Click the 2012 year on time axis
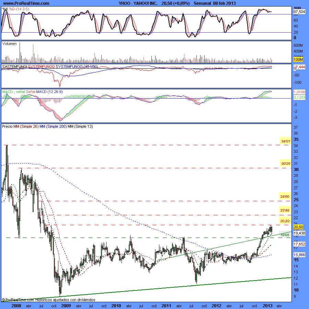 [x=216, y=306]
